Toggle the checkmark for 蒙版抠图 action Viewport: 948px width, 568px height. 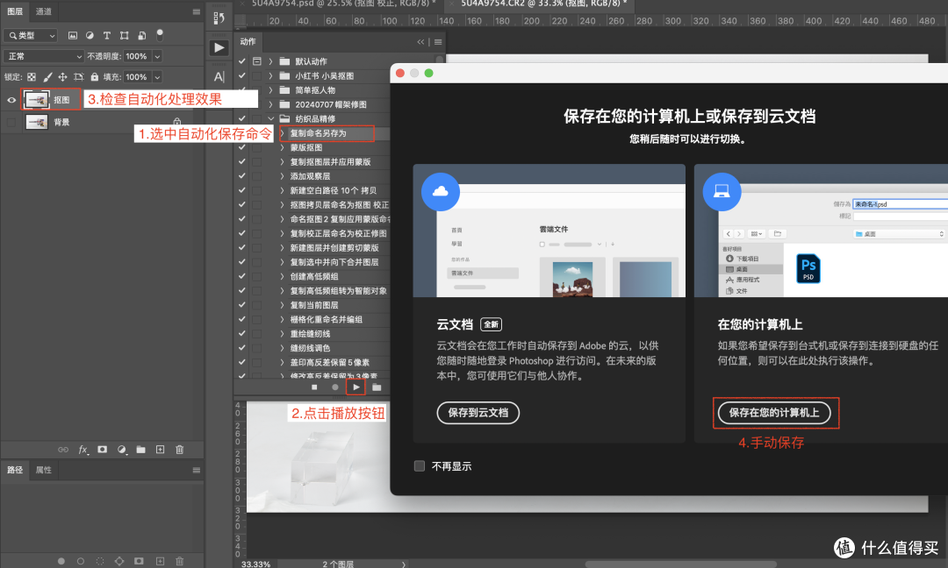(242, 147)
